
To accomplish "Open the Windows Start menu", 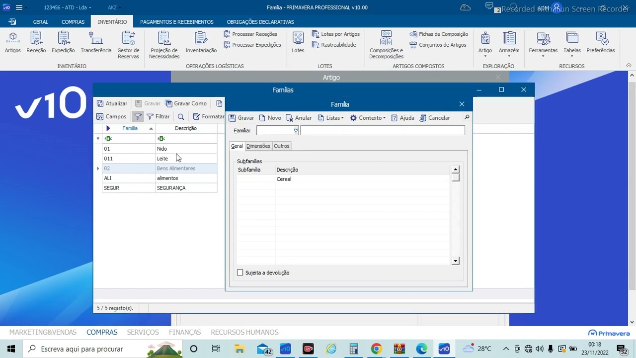I will click(11, 349).
